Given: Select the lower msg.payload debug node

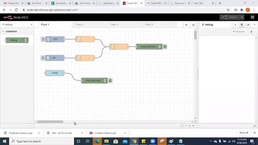Looking at the screenshot, I should coord(94,81).
